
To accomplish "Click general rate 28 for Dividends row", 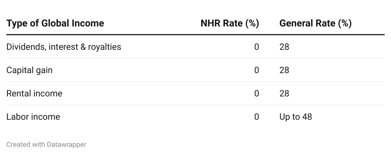I will click(284, 47).
